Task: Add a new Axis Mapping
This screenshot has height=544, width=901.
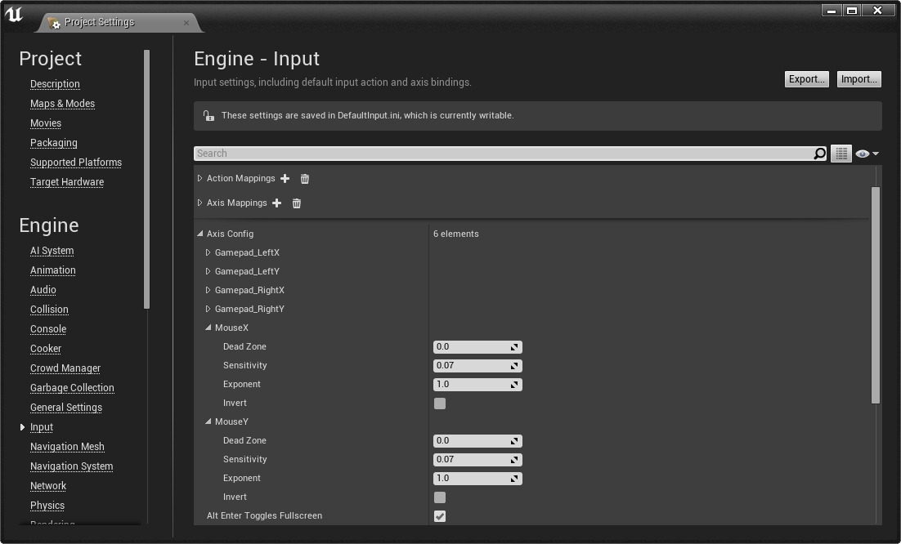Action: pos(276,203)
